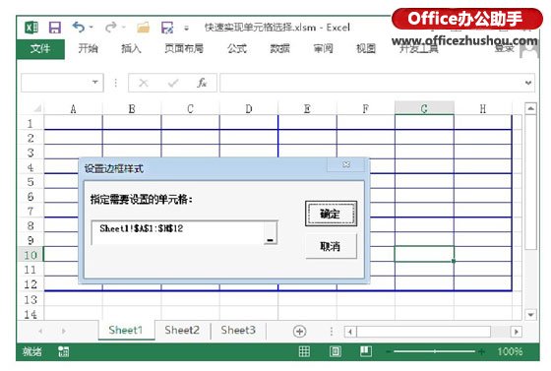This screenshot has width=551, height=371.
Task: Switch to the Sheet2 tab
Action: tap(182, 331)
